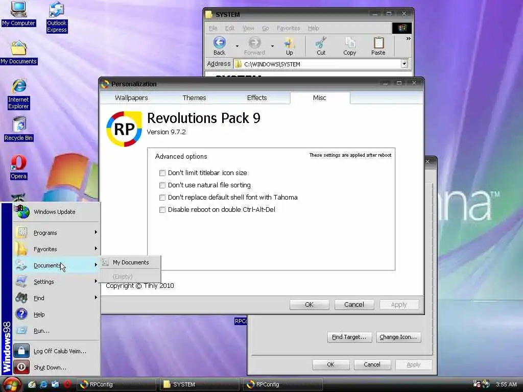523x392 pixels.
Task: Open Favorites menu in SYSTEM window
Action: click(x=288, y=29)
